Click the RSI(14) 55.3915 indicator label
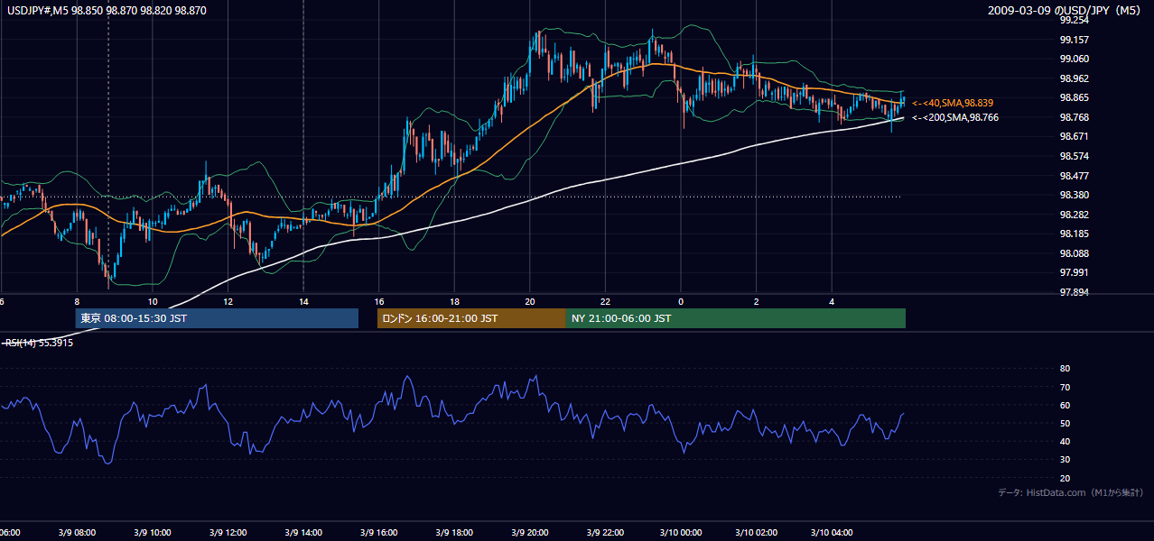The height and width of the screenshot is (541, 1154). tap(38, 343)
